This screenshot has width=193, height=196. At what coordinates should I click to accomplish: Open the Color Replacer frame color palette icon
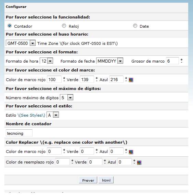[x=131, y=152]
